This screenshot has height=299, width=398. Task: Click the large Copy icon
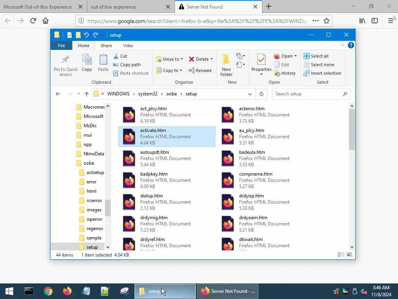click(x=87, y=59)
